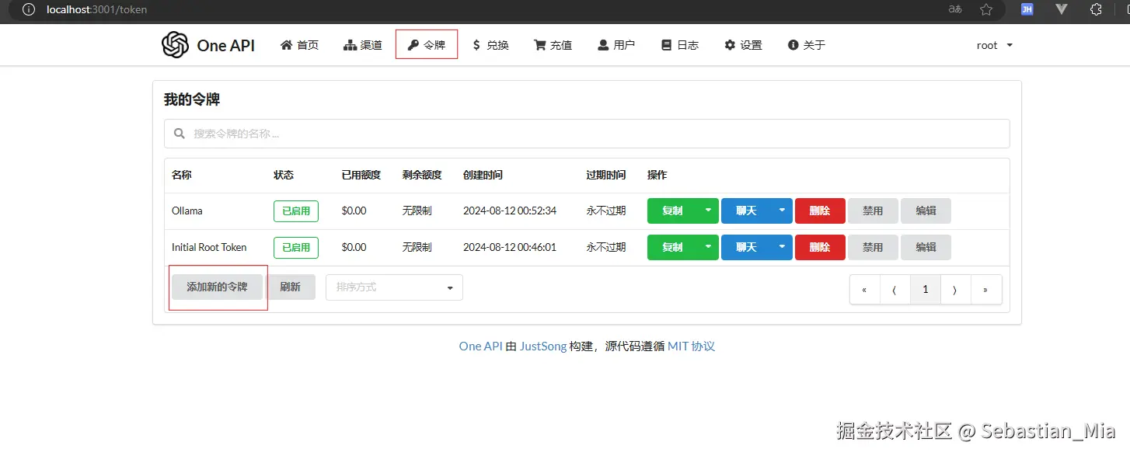Click the 创建时间 column header
Viewport: 1130px width, 456px height.
(483, 175)
